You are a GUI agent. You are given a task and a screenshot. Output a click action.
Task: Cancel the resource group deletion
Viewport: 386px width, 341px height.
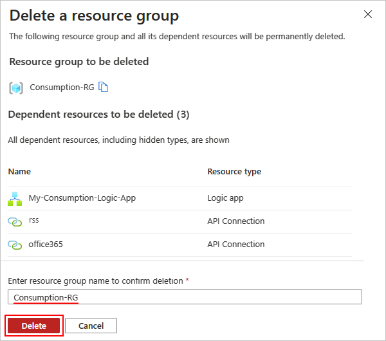click(x=91, y=326)
